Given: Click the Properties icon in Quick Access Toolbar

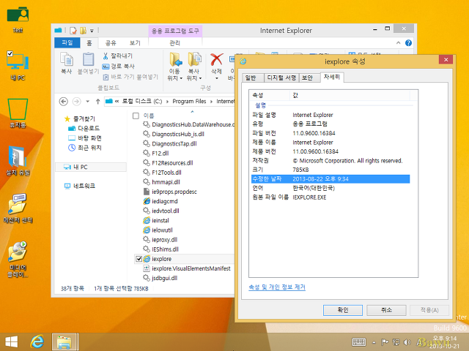Looking at the screenshot, I should (x=73, y=31).
